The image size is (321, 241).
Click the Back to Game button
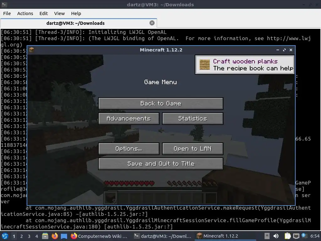(161, 103)
